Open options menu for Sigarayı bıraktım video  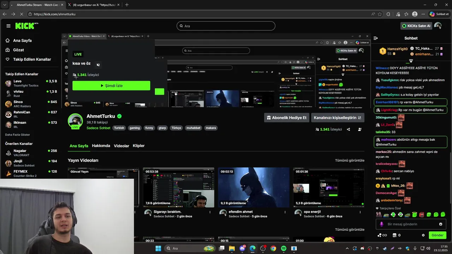click(210, 212)
